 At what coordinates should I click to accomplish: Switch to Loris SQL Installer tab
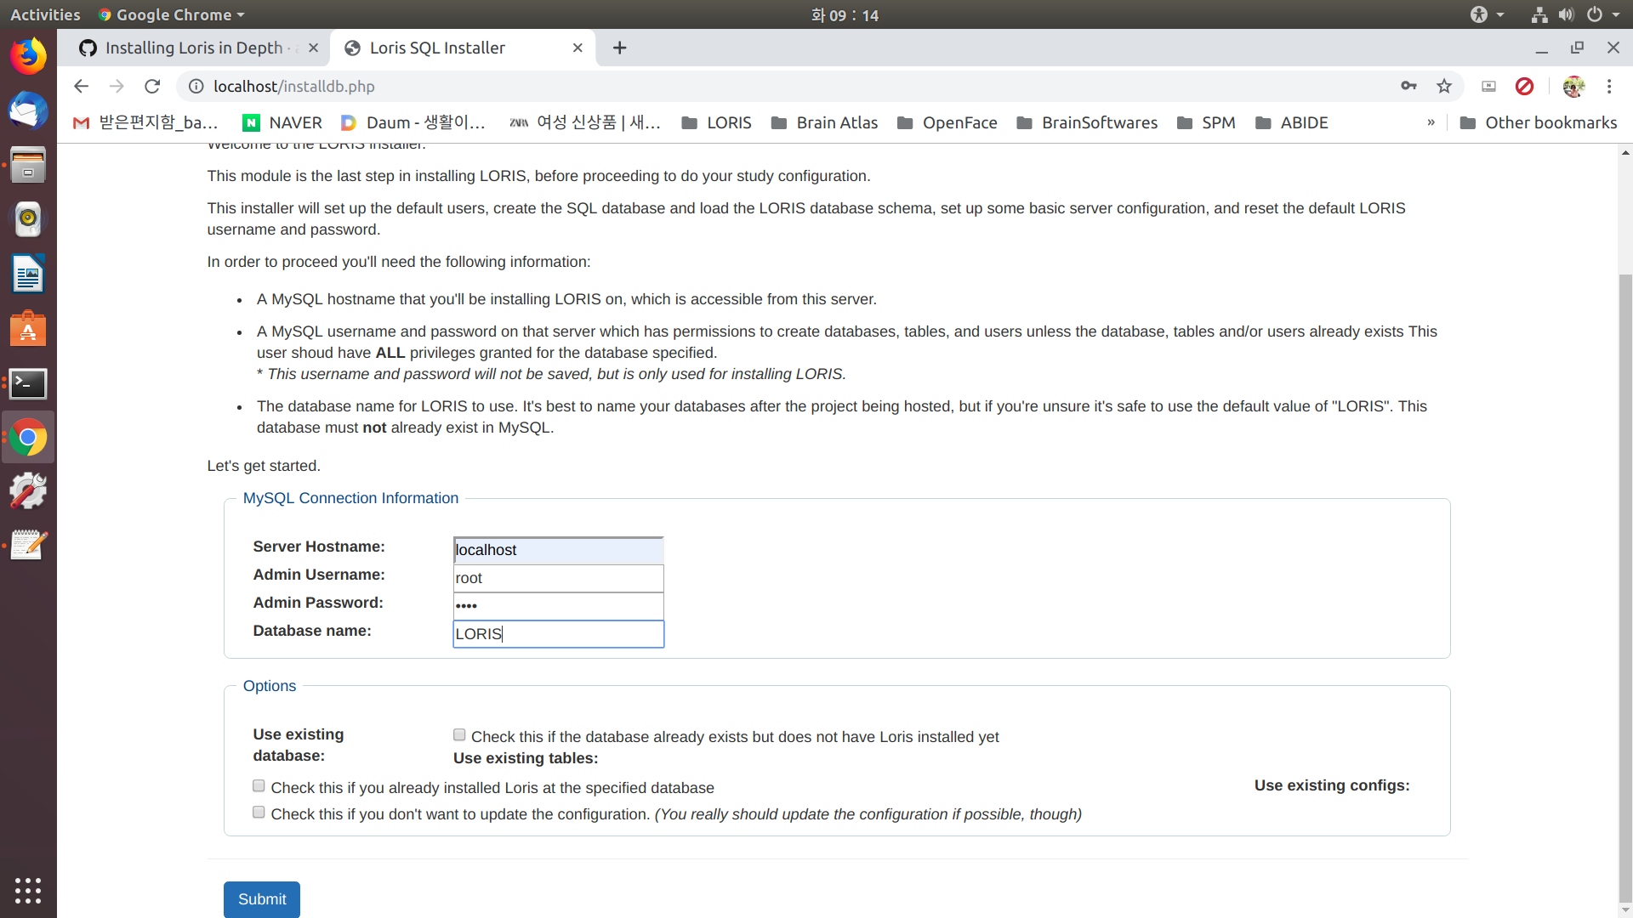[x=464, y=48]
